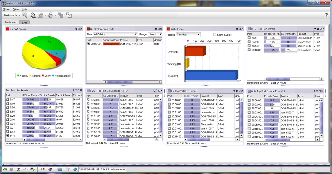Click the teal telephone icon in status bar
The width and height of the screenshot is (332, 174).
point(75,169)
